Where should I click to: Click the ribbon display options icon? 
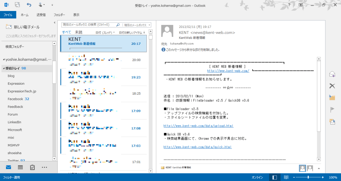301,5
